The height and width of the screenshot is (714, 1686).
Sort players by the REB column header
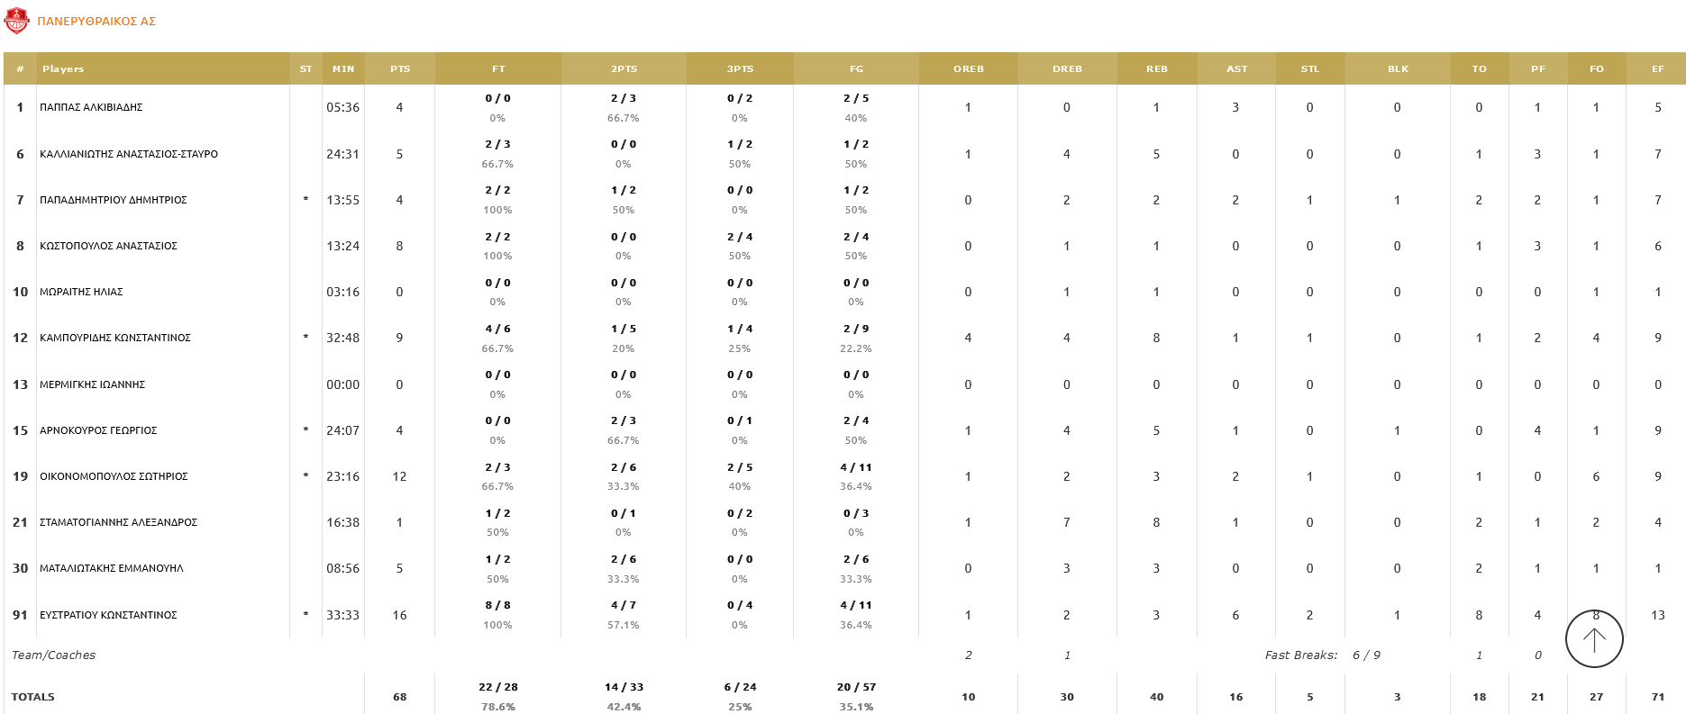click(1157, 68)
